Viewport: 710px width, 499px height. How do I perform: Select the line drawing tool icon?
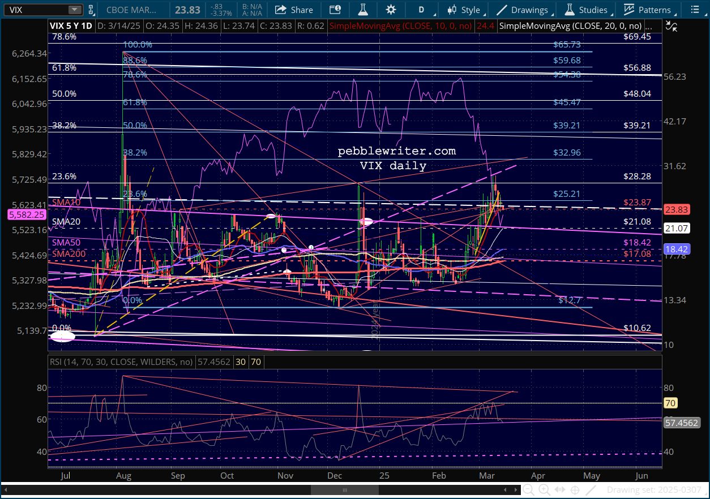click(x=591, y=490)
